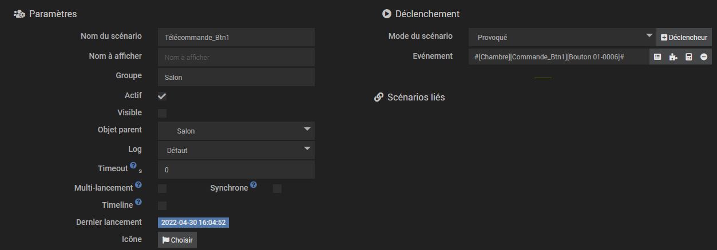Click the Déclencheur add button
This screenshot has width=717, height=250.
(684, 37)
